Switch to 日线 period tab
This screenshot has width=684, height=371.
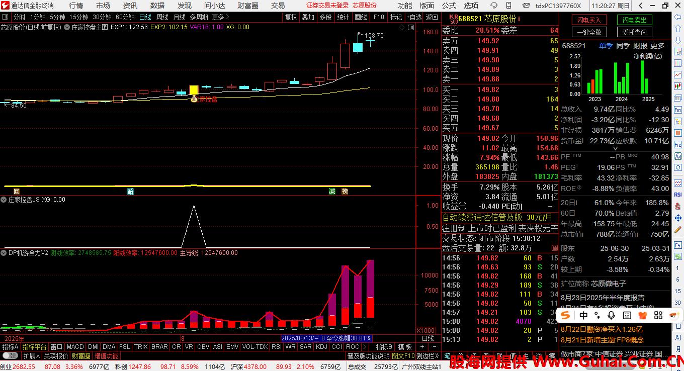click(145, 17)
